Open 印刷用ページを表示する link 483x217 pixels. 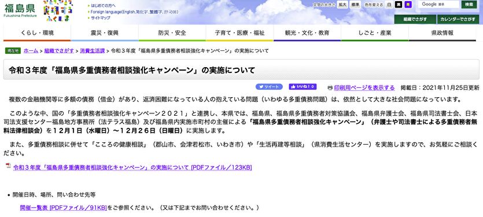[x=364, y=88]
